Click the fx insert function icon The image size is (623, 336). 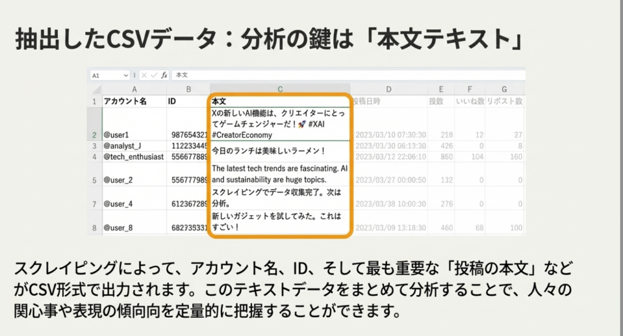[x=164, y=75]
